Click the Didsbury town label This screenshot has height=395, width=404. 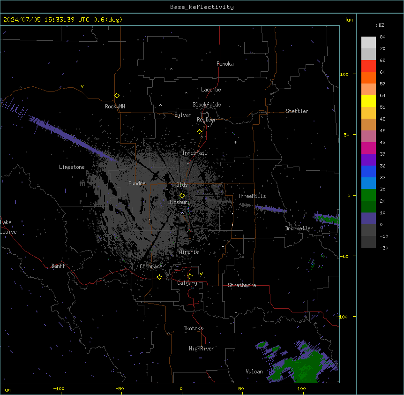pos(180,202)
